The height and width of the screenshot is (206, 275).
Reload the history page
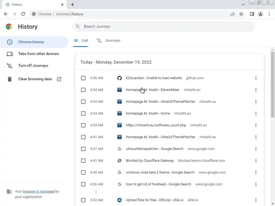coord(23,14)
